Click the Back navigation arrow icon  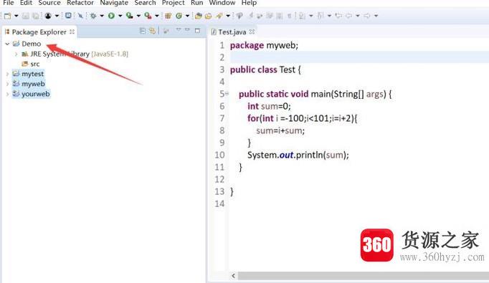(x=348, y=16)
